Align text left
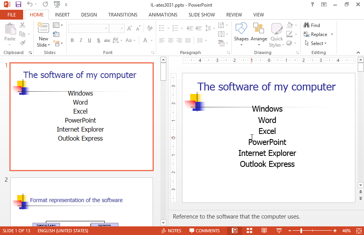This screenshot has width=364, height=235. pyautogui.click(x=162, y=40)
